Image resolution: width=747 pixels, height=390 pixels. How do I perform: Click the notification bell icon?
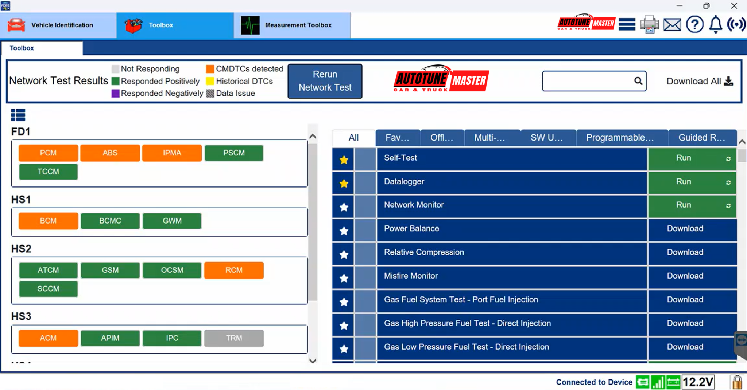[715, 24]
